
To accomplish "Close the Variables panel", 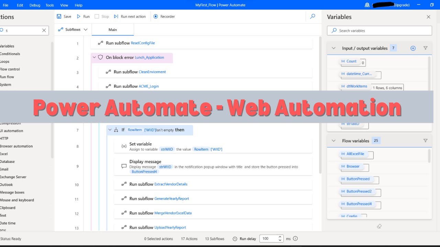I will tap(428, 17).
